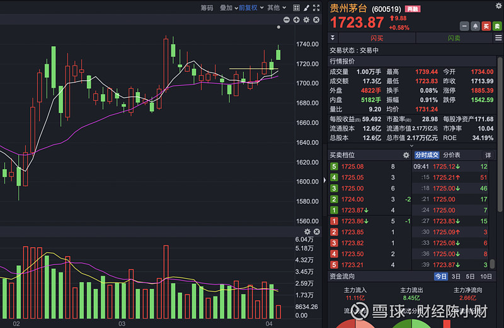Close the main chart indicator
504x328 pixels.
click(316, 20)
